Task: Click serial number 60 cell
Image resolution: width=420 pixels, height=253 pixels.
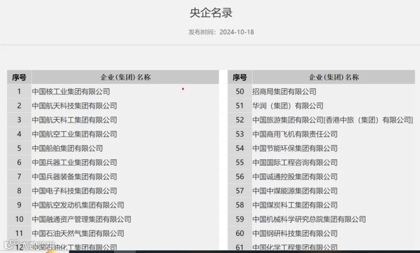Action: tap(239, 233)
